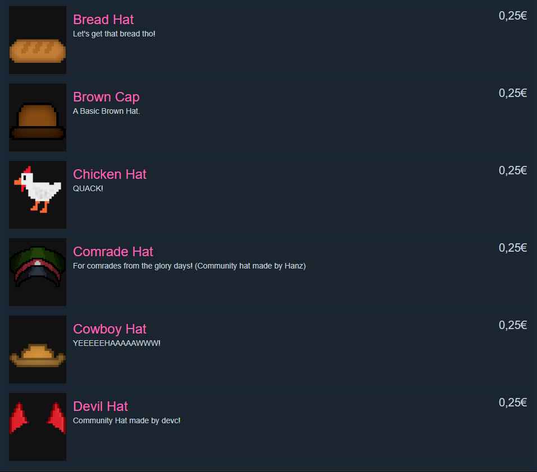Open the Bread Hat title link
This screenshot has height=472, width=537.
coord(103,20)
